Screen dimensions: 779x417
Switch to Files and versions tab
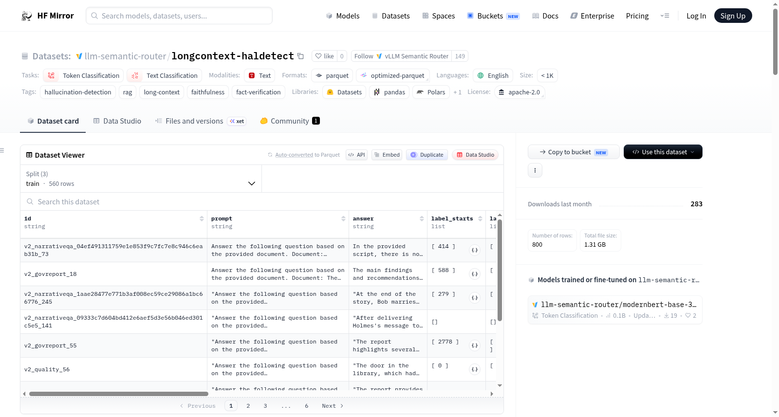[200, 121]
